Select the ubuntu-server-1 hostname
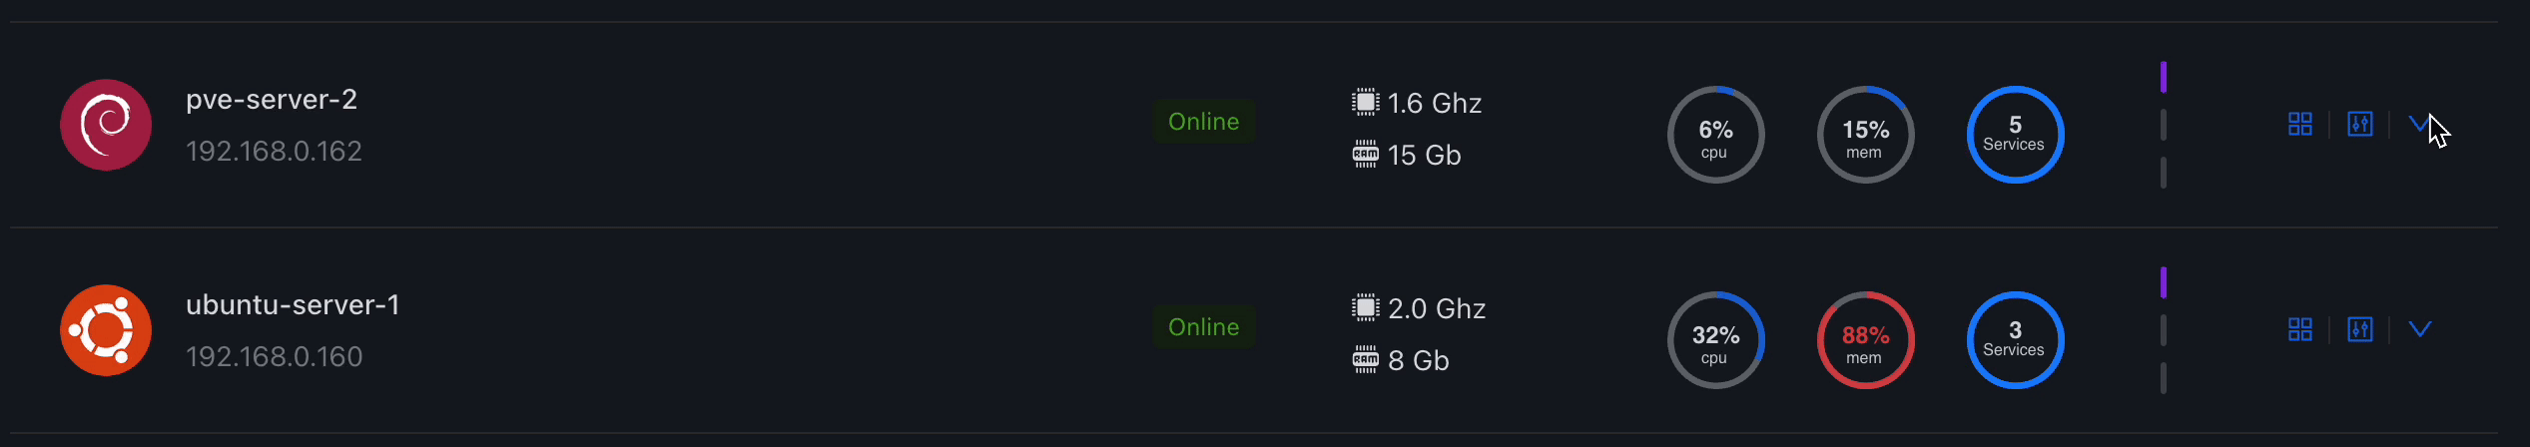This screenshot has height=447, width=2530. (x=294, y=305)
